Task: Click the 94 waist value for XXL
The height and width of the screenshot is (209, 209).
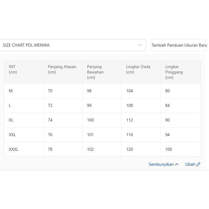Action: [167, 135]
